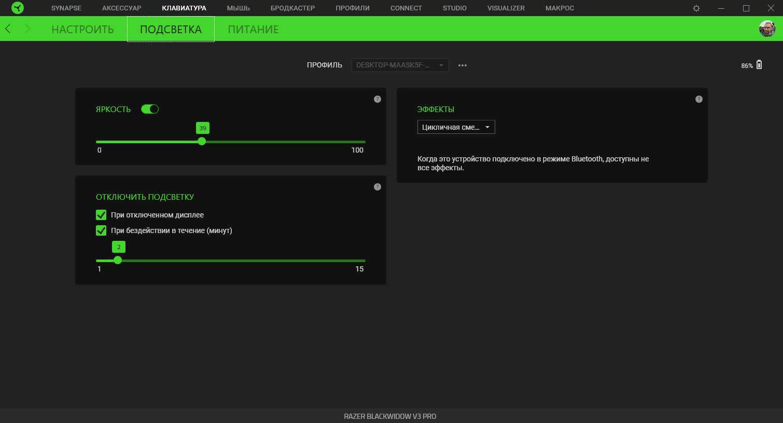This screenshot has height=423, width=783.
Task: Open help for the Эффекты panel
Action: pyautogui.click(x=699, y=99)
